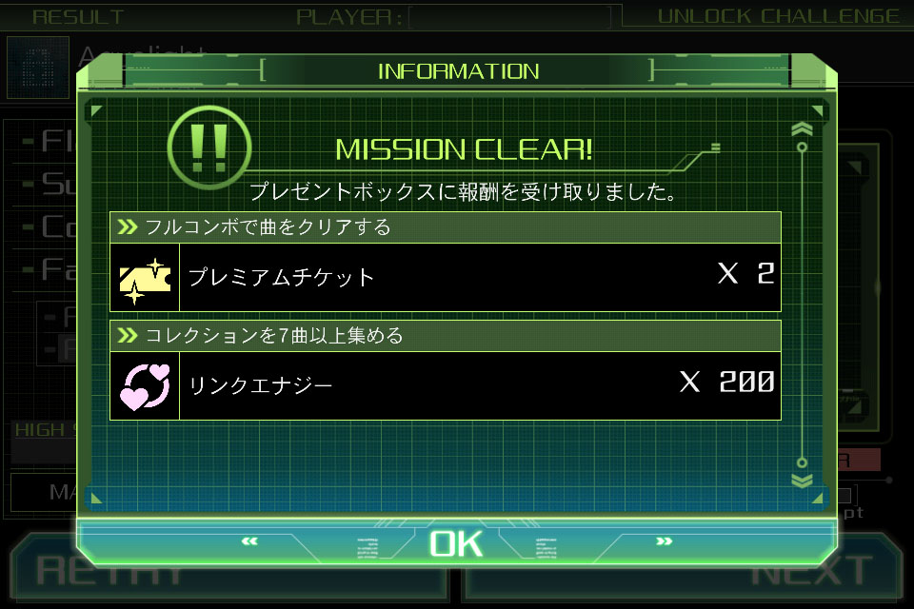Click chevron icon on full combo mission
Viewport: 914px width, 609px height.
(127, 226)
